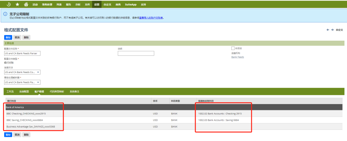Open the Recent Records clock icon
The width and height of the screenshot is (347, 141).
tap(9, 4)
